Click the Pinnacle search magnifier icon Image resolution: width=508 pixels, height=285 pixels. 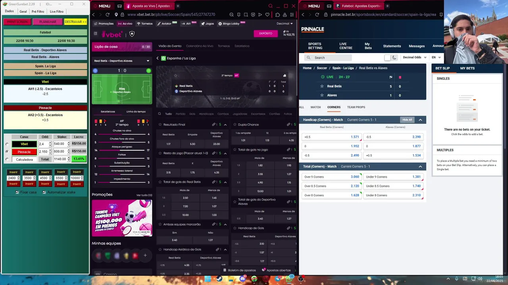click(x=309, y=58)
